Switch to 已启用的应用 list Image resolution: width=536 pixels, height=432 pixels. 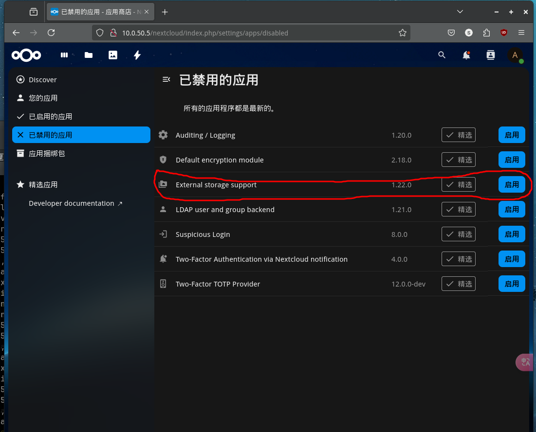tap(81, 116)
